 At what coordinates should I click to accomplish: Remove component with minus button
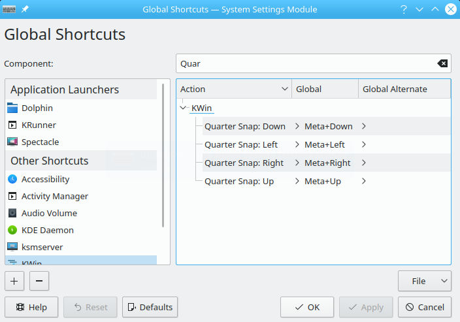click(x=39, y=281)
